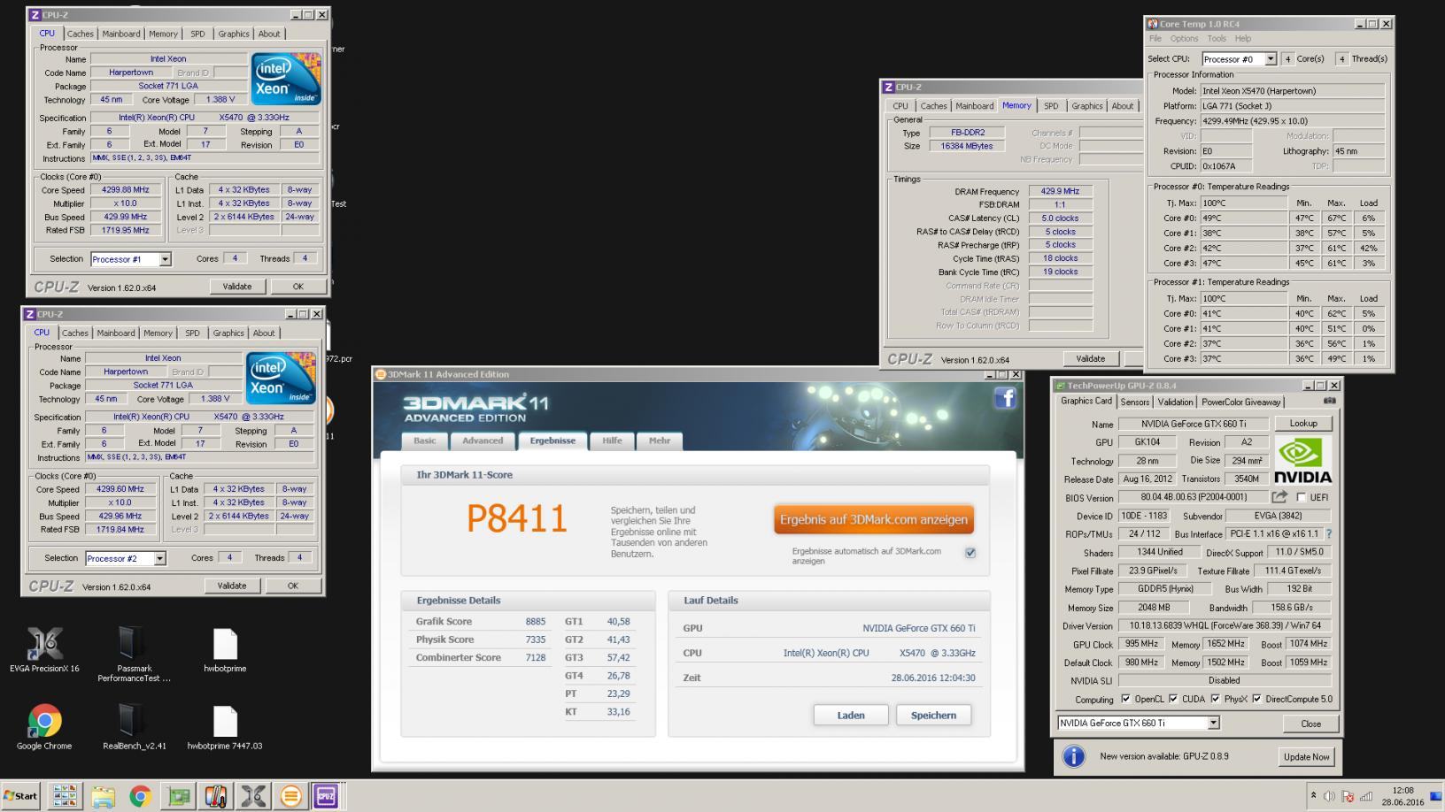Screen dimensions: 1445x812
Task: Click the Laden button in 3DMark 11
Action: 851,715
